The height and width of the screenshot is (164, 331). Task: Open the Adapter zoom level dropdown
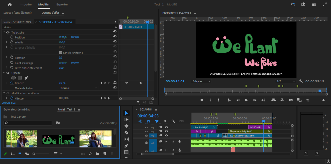pos(201,81)
